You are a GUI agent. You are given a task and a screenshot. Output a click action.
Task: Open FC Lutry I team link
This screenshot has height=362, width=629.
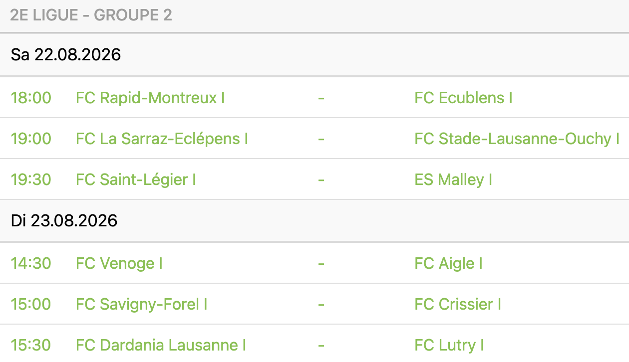[449, 345]
